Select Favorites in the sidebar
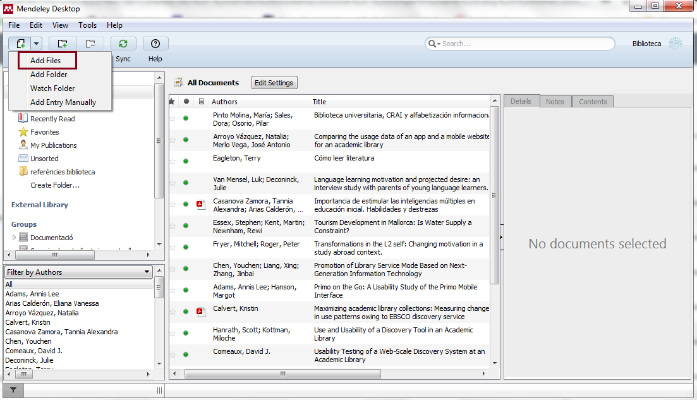The height and width of the screenshot is (400, 697). tap(44, 132)
